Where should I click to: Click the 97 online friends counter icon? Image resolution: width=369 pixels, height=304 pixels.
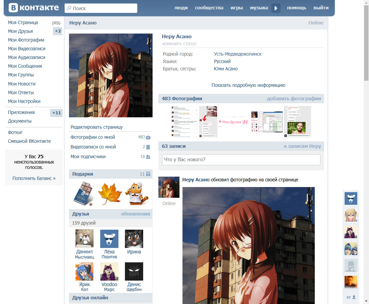point(354,297)
